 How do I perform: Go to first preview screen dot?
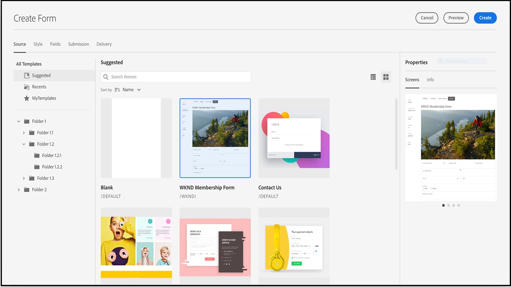[x=444, y=205]
